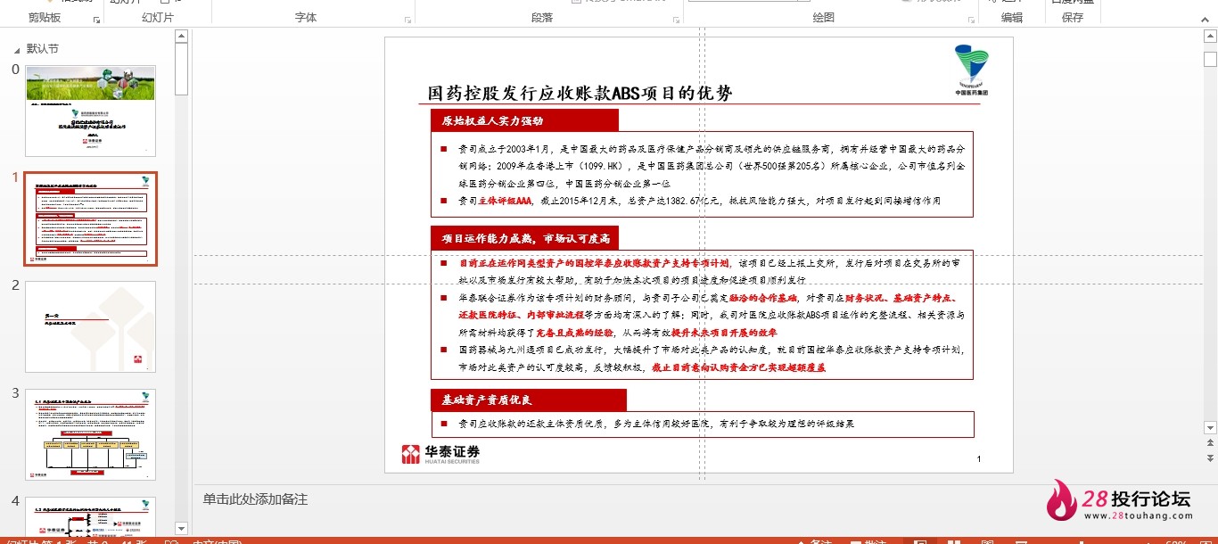Open the 剪贴板 group dialog launcher

[x=97, y=19]
